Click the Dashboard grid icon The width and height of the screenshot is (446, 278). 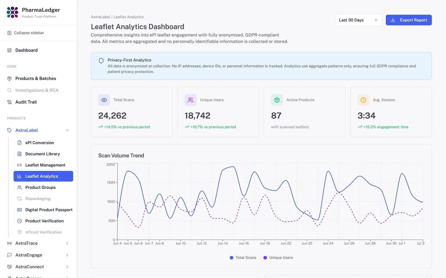click(9, 50)
